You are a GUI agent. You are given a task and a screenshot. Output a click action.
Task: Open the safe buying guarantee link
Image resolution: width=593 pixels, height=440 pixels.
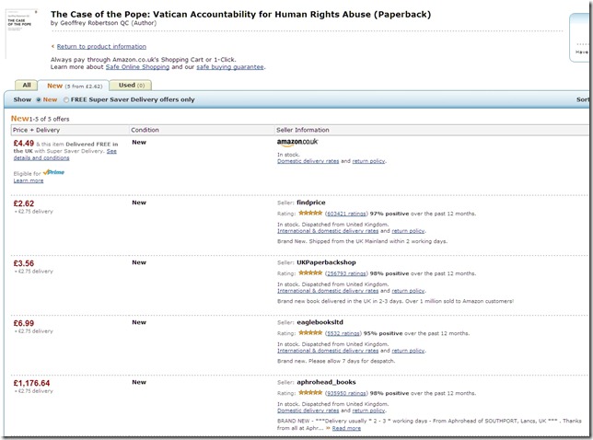(x=228, y=67)
